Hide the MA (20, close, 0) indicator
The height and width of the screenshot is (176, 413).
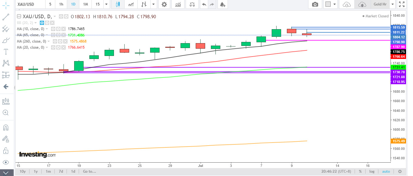click(53, 47)
